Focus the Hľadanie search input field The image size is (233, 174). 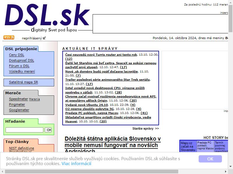point(24,130)
